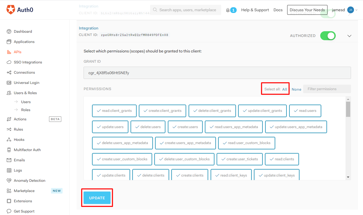Viewport: 363px width, 215px height.
Task: Open notifications bell with badge 1
Action: [x=231, y=10]
